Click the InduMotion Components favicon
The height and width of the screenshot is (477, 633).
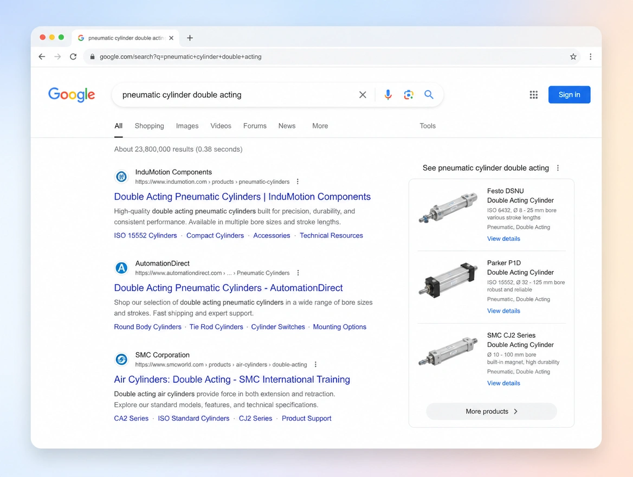121,177
